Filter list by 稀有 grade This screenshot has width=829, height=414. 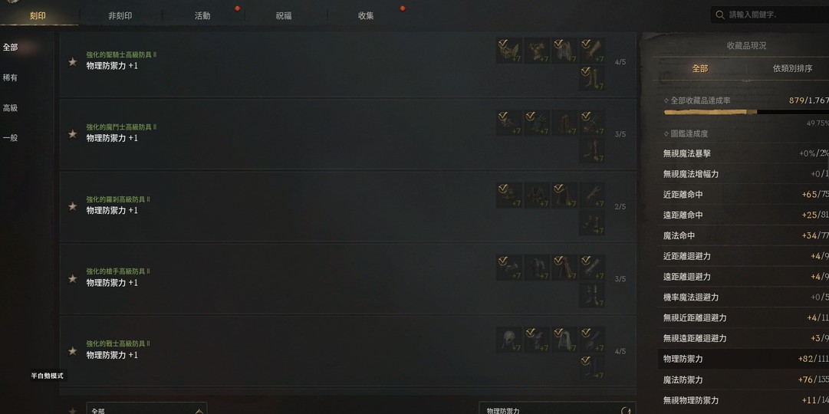[10, 77]
